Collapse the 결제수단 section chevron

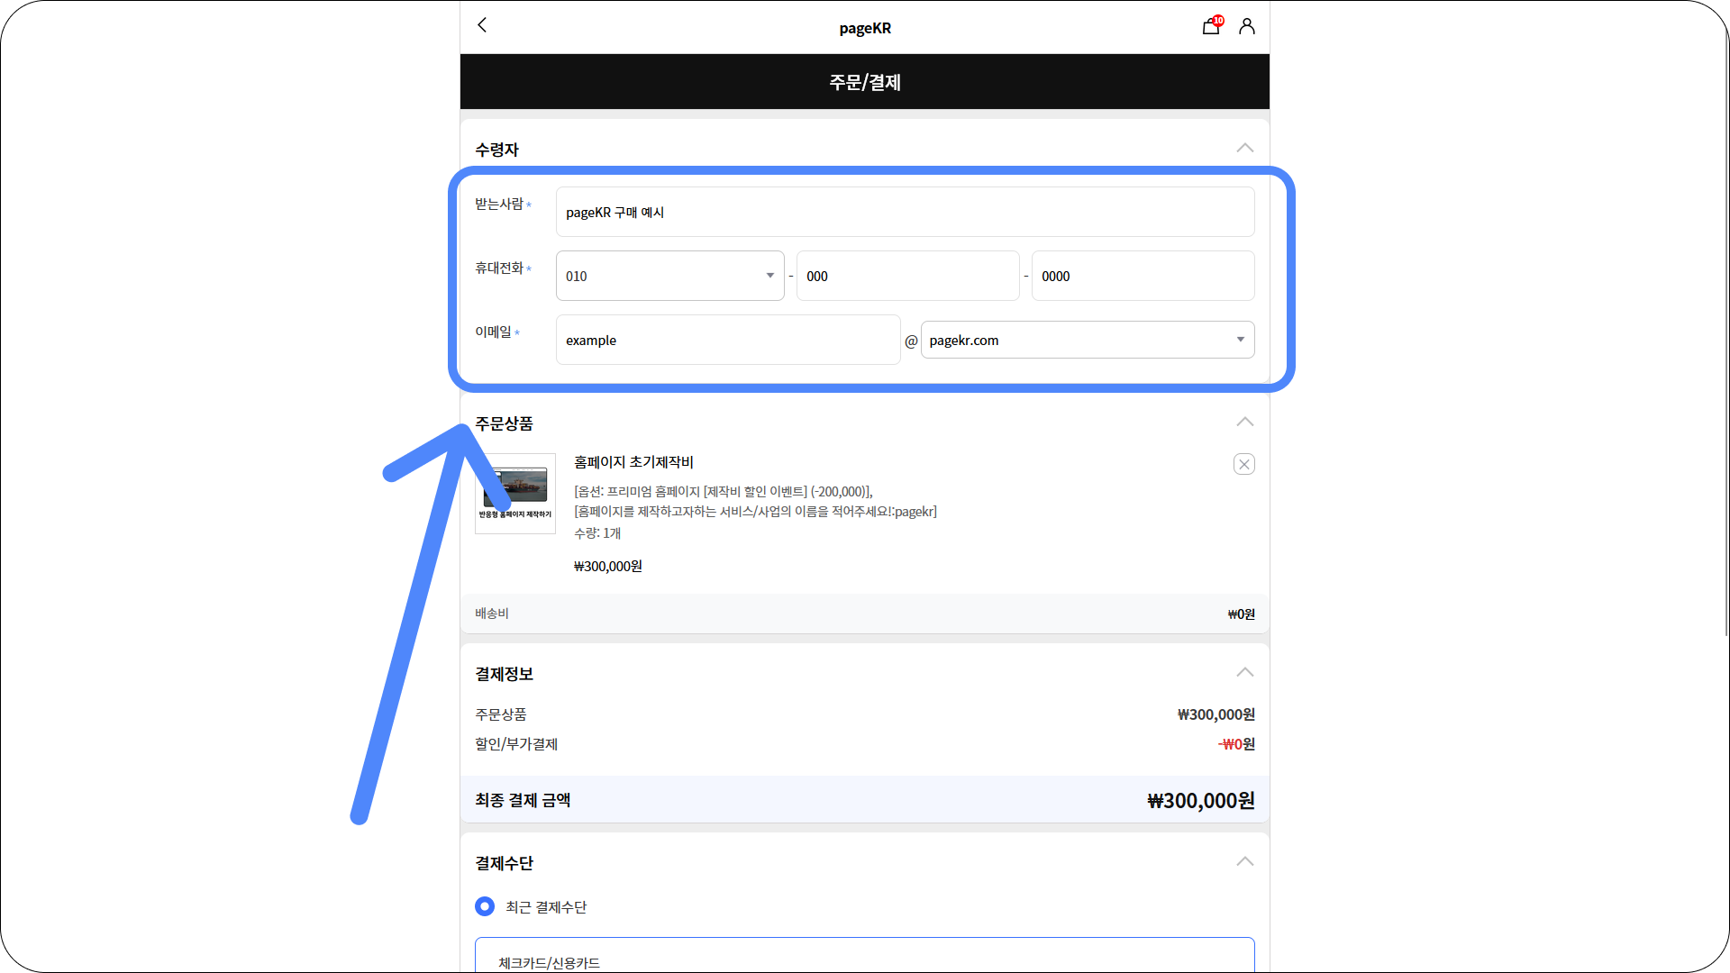click(x=1244, y=861)
